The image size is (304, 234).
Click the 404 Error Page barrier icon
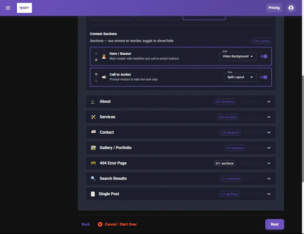93,163
